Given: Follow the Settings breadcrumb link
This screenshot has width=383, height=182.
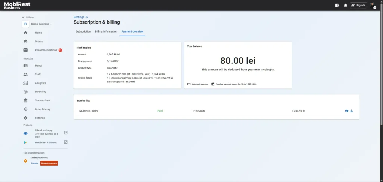Looking at the screenshot, I should [79, 17].
